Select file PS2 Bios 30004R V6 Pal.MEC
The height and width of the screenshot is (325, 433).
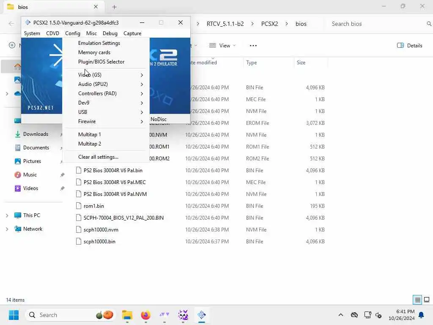click(x=115, y=182)
